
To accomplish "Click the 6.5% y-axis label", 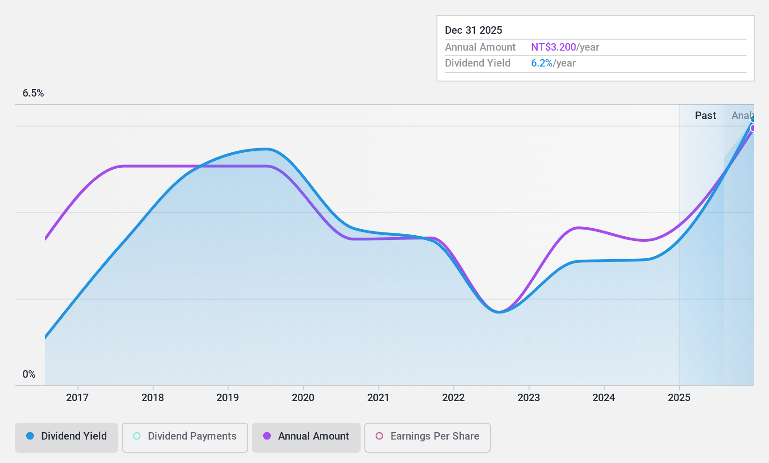I will (33, 93).
